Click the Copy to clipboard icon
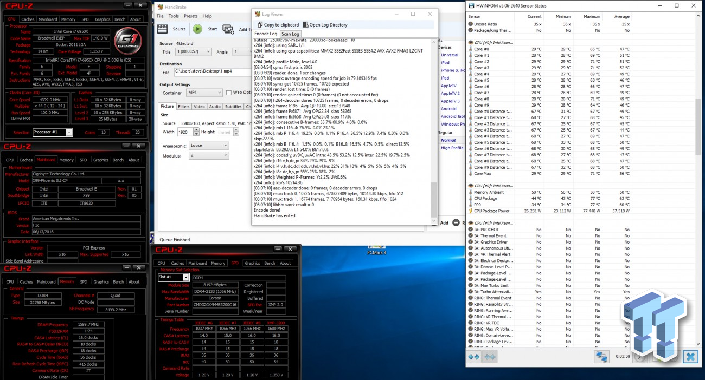The height and width of the screenshot is (380, 705). tap(260, 25)
